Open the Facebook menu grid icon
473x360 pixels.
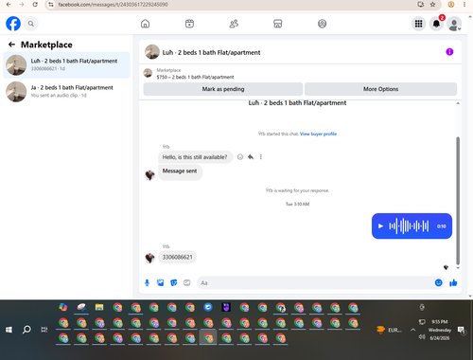pos(418,24)
